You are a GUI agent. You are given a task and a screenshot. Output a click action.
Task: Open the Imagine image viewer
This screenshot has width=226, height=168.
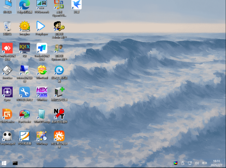tap(24, 27)
